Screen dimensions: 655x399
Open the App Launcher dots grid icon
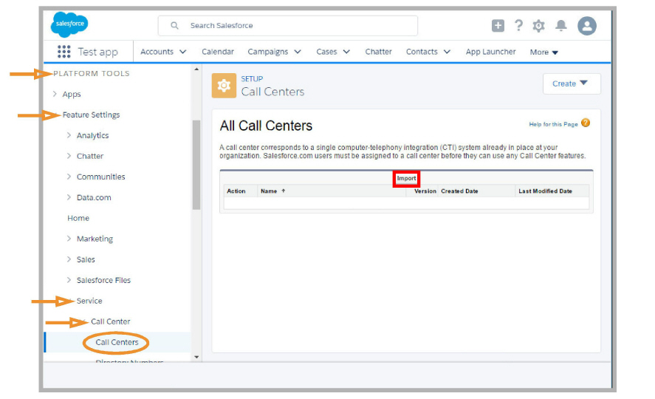pyautogui.click(x=64, y=52)
